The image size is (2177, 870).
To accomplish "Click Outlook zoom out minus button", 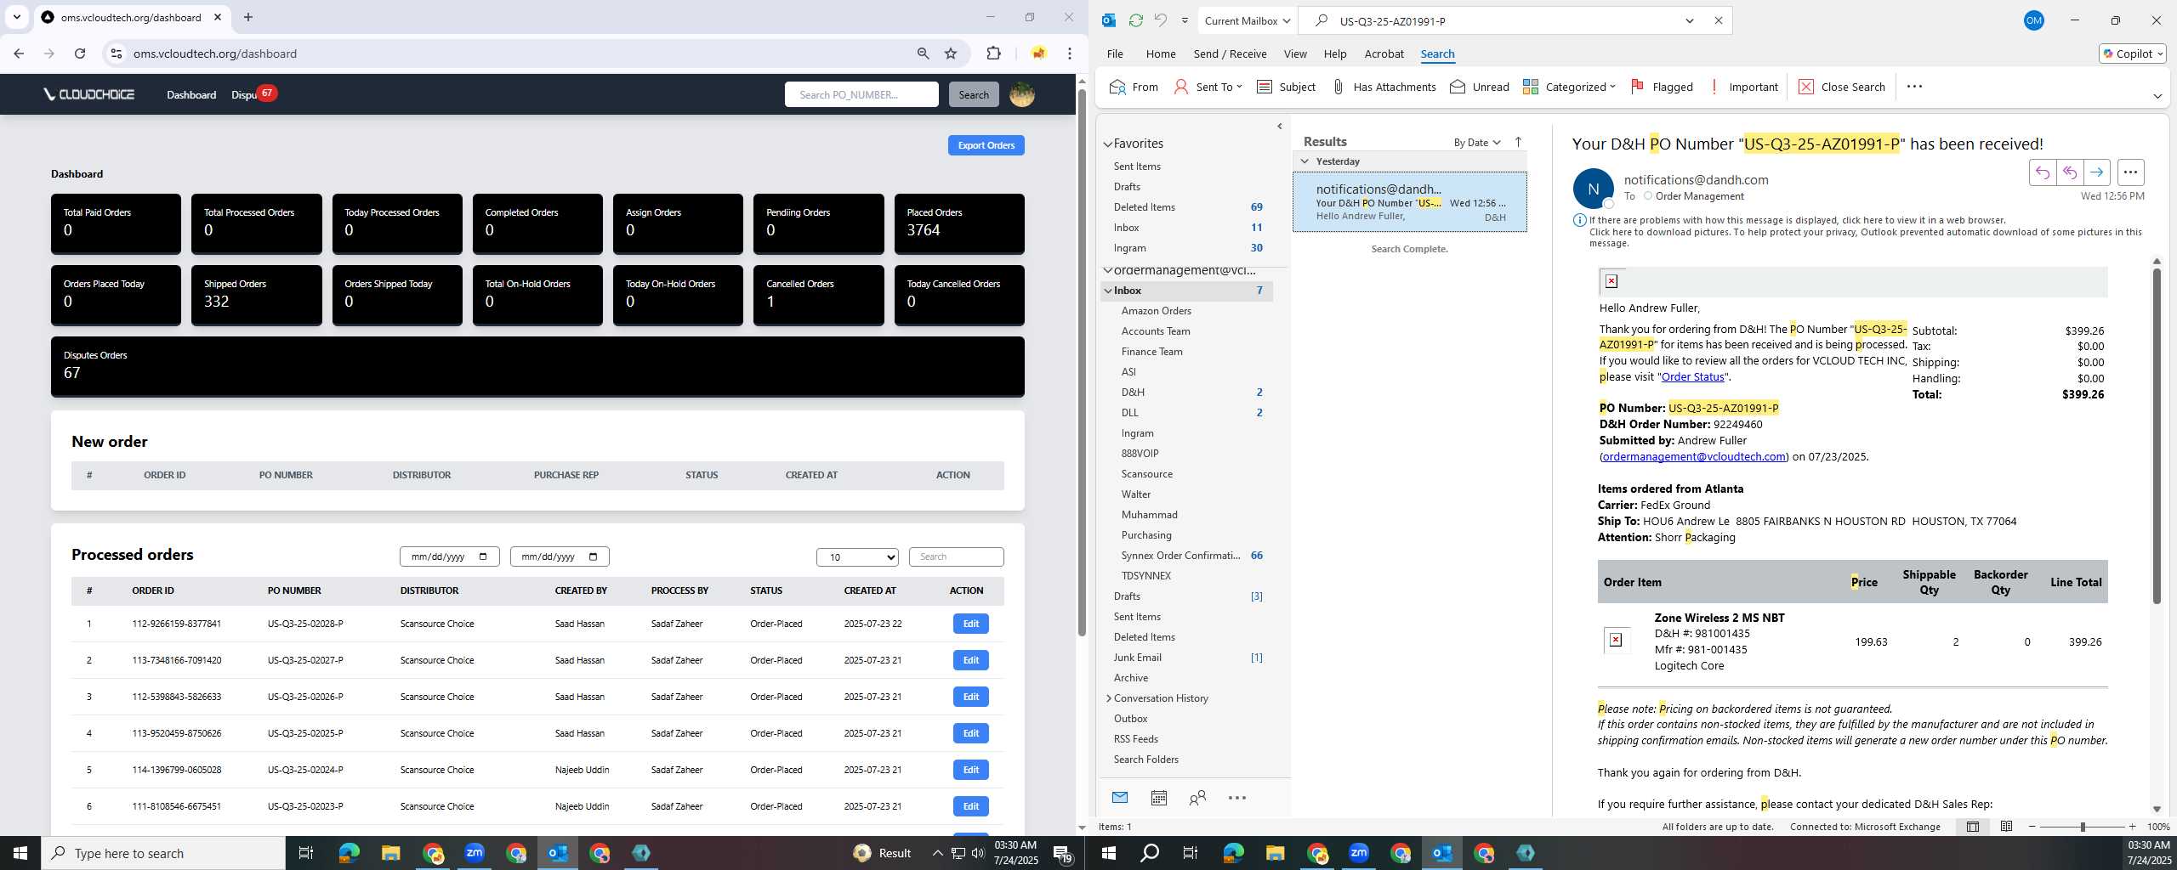I will 2032,827.
